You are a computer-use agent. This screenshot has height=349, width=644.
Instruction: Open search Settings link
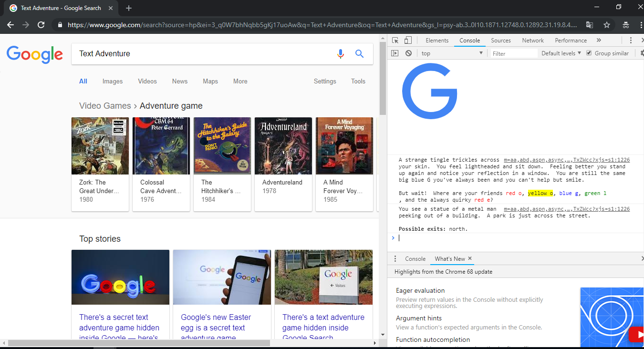tap(325, 82)
